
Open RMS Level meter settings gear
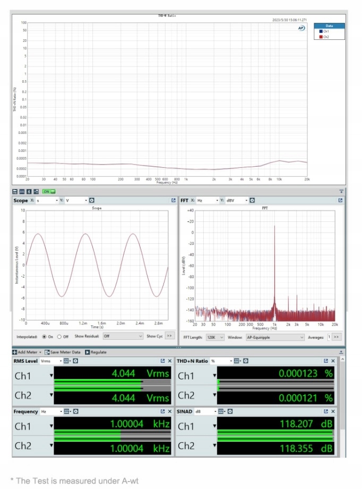pyautogui.click(x=75, y=361)
